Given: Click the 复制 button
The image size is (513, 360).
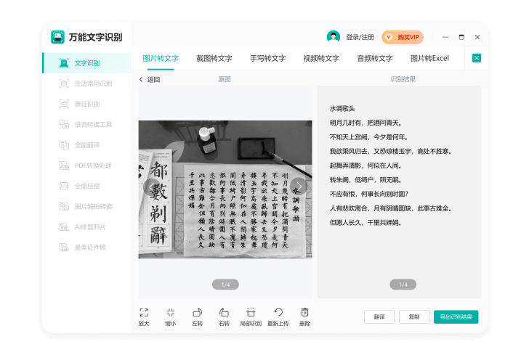Looking at the screenshot, I should point(414,317).
